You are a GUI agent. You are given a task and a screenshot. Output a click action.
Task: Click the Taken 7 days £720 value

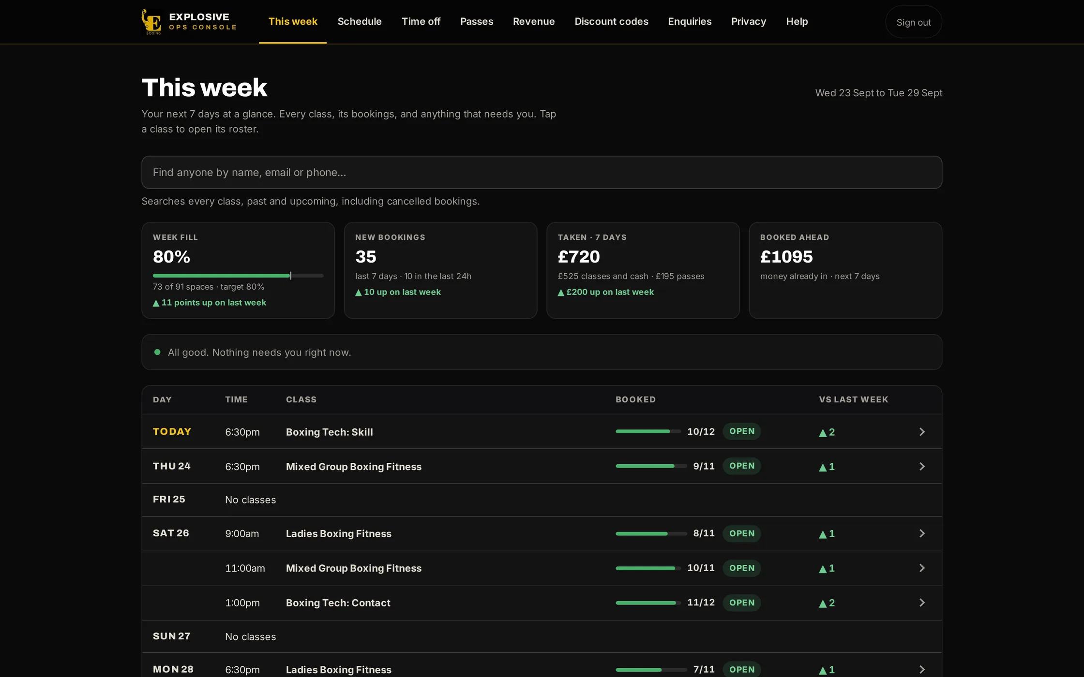coord(579,257)
